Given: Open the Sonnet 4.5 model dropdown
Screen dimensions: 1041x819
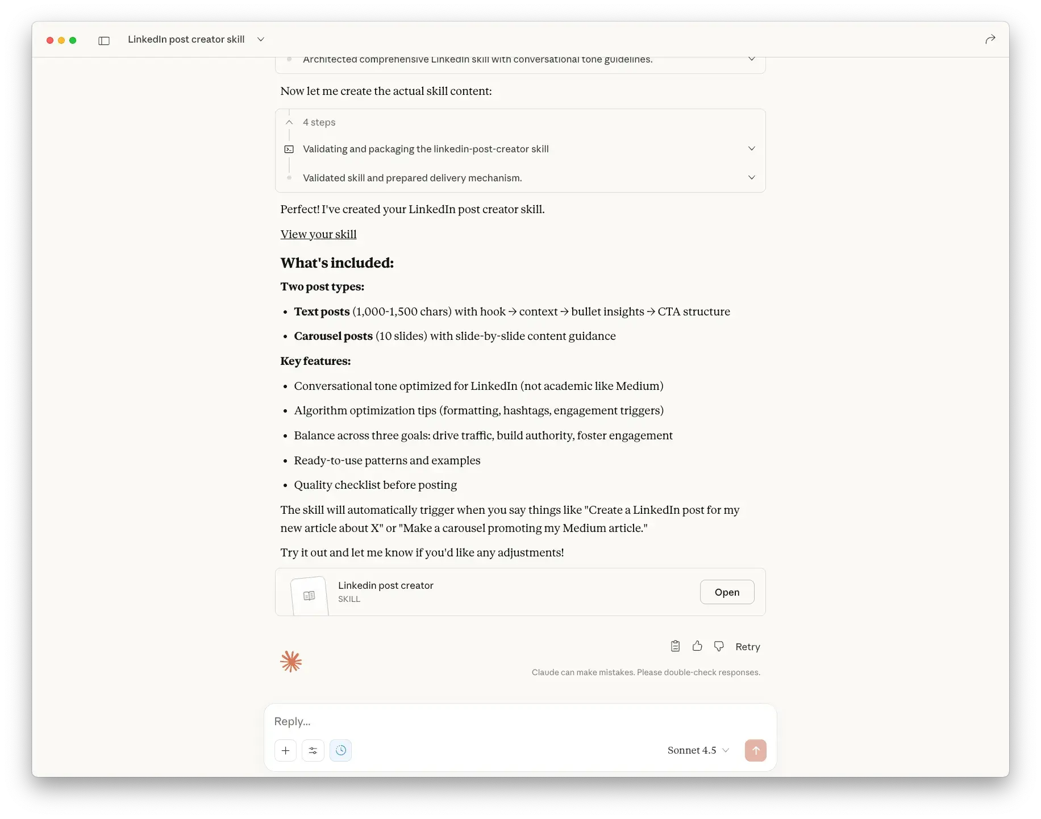Looking at the screenshot, I should coord(698,750).
